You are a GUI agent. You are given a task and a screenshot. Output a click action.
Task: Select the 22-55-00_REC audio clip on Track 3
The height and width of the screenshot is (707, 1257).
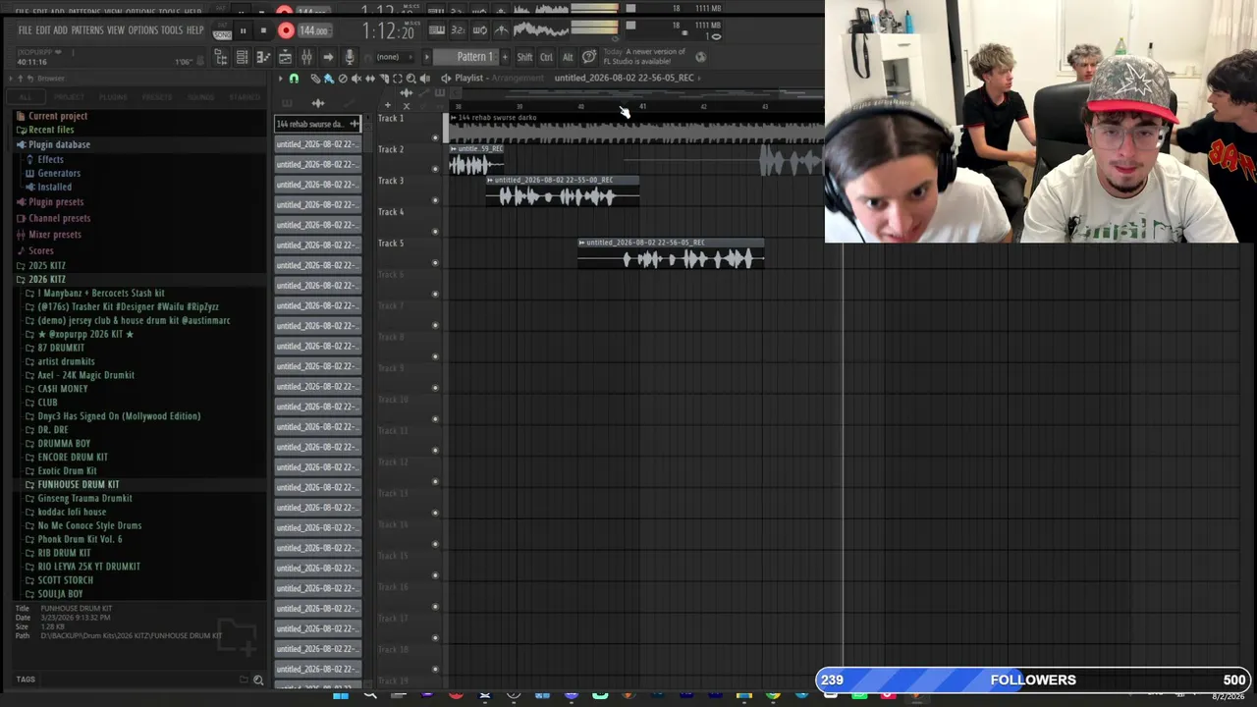point(563,192)
